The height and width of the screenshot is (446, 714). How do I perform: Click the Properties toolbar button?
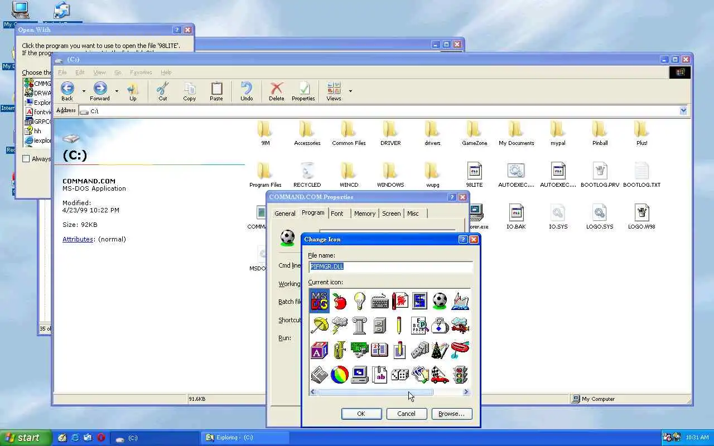pyautogui.click(x=303, y=91)
